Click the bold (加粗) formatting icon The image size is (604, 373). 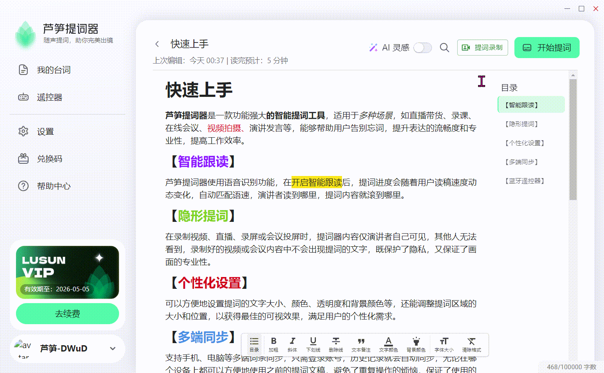(273, 344)
